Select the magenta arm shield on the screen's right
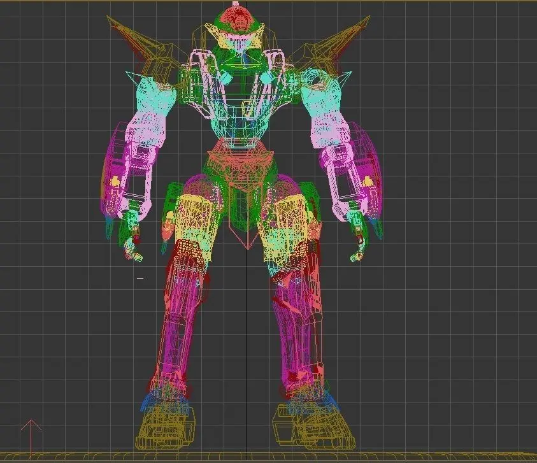Screen dimensions: 537x463 369,171
